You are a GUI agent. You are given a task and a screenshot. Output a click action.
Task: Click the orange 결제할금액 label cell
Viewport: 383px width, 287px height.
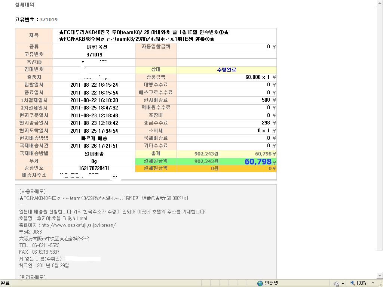(x=156, y=168)
